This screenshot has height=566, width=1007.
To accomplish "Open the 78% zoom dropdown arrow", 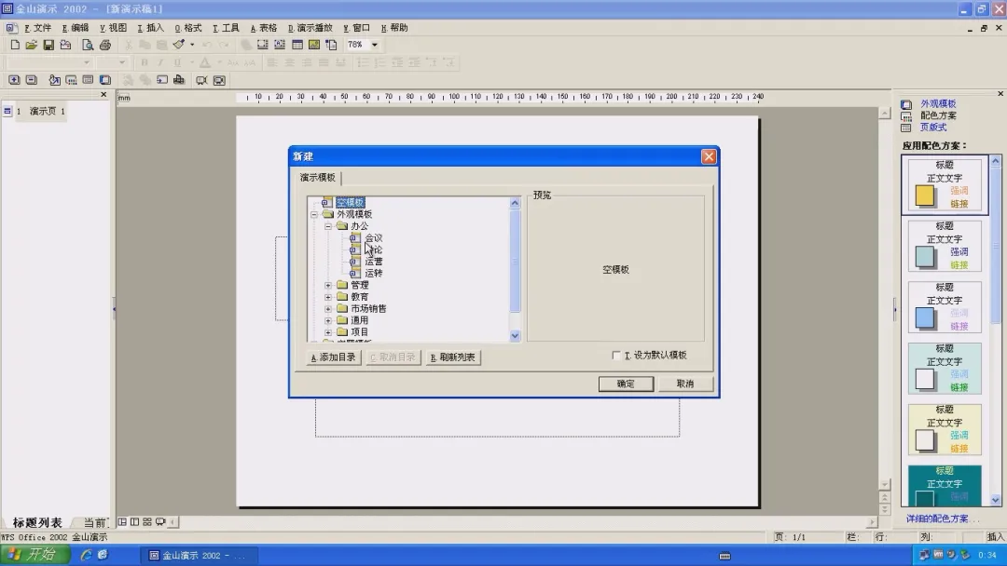I will click(375, 45).
